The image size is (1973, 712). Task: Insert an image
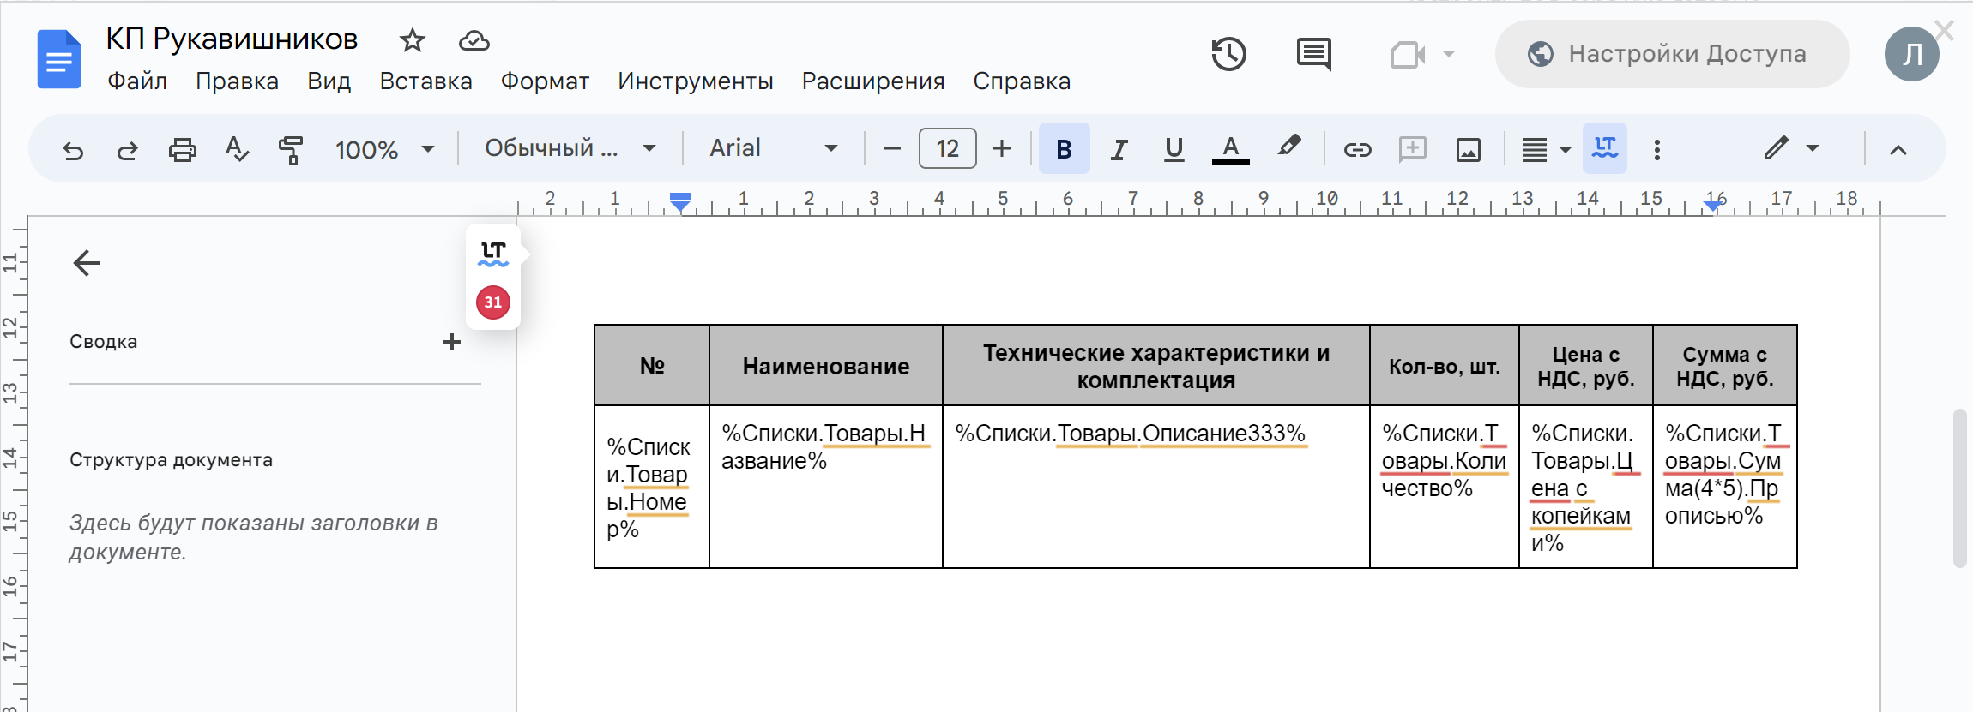[1468, 150]
